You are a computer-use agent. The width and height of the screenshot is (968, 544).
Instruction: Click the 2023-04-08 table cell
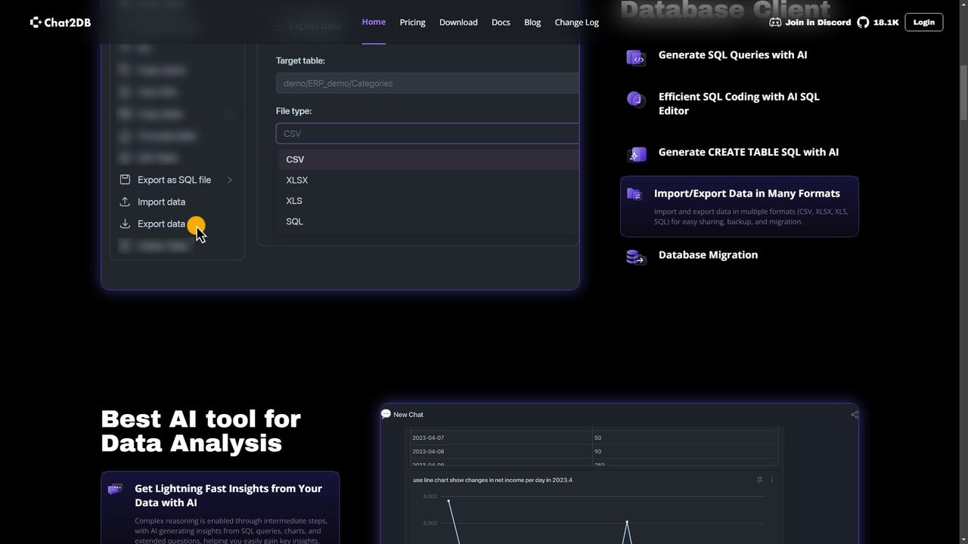501,451
